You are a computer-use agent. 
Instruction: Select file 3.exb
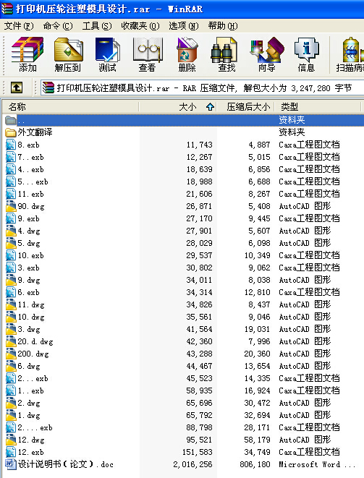pos(28,268)
